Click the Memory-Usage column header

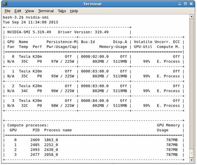(113, 47)
